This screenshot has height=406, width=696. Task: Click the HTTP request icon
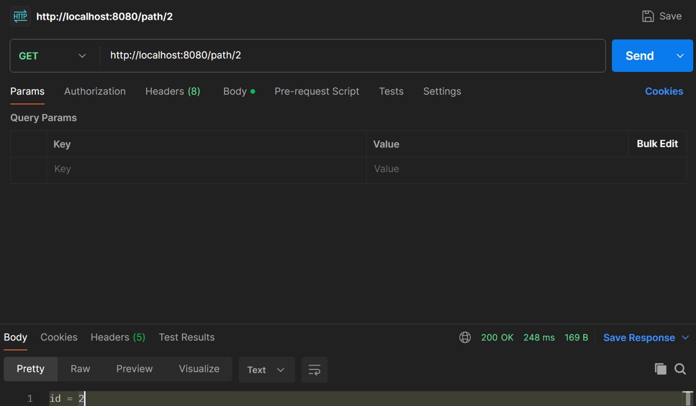(20, 16)
